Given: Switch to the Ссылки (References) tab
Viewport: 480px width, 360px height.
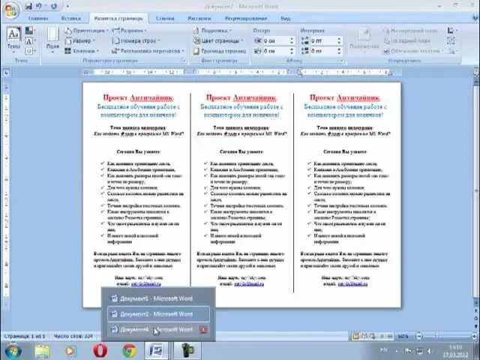Looking at the screenshot, I should pyautogui.click(x=165, y=18).
